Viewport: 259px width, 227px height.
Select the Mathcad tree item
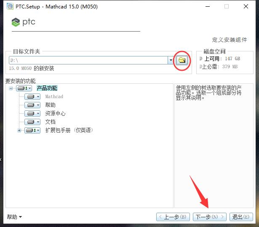tap(54, 96)
